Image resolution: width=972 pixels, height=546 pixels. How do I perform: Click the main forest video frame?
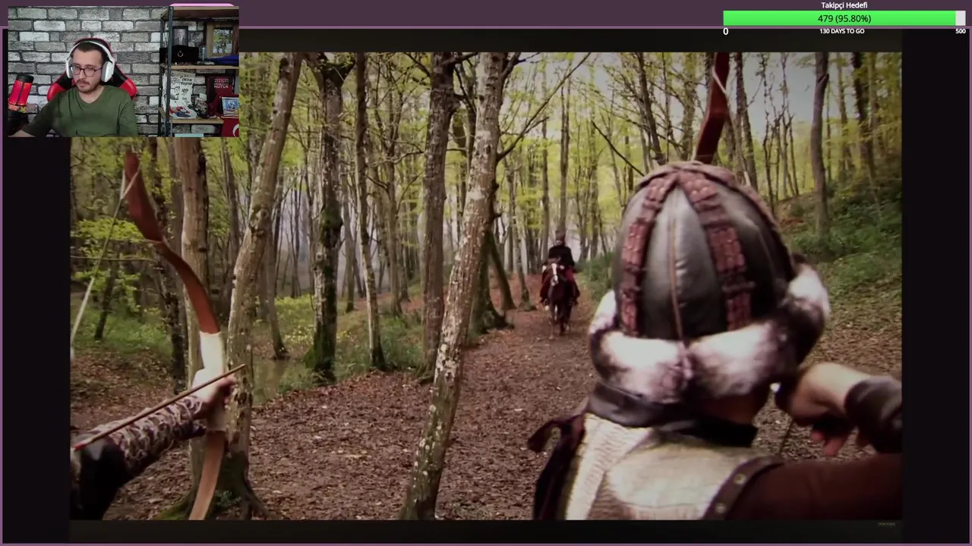point(486,286)
